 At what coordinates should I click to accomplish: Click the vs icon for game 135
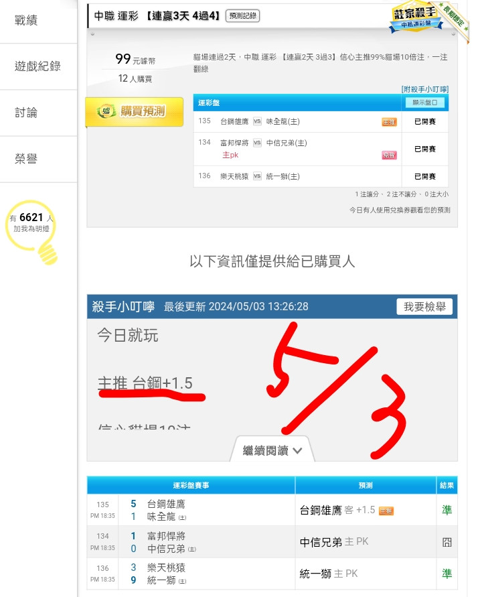[x=257, y=121]
